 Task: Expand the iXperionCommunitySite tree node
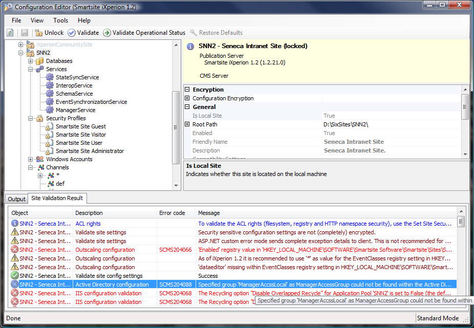pyautogui.click(x=20, y=45)
